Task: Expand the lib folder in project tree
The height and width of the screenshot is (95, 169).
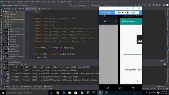Action: point(6,27)
